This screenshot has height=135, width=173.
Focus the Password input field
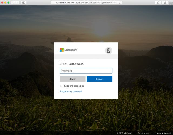[x=86, y=71]
